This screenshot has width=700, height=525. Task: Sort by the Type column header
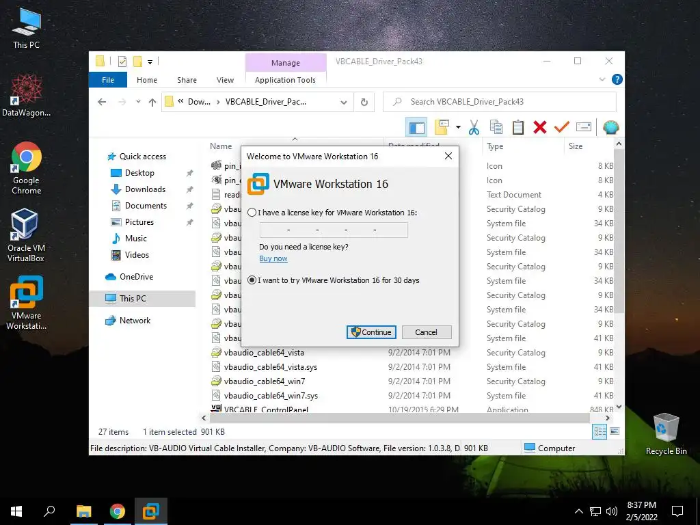[495, 146]
